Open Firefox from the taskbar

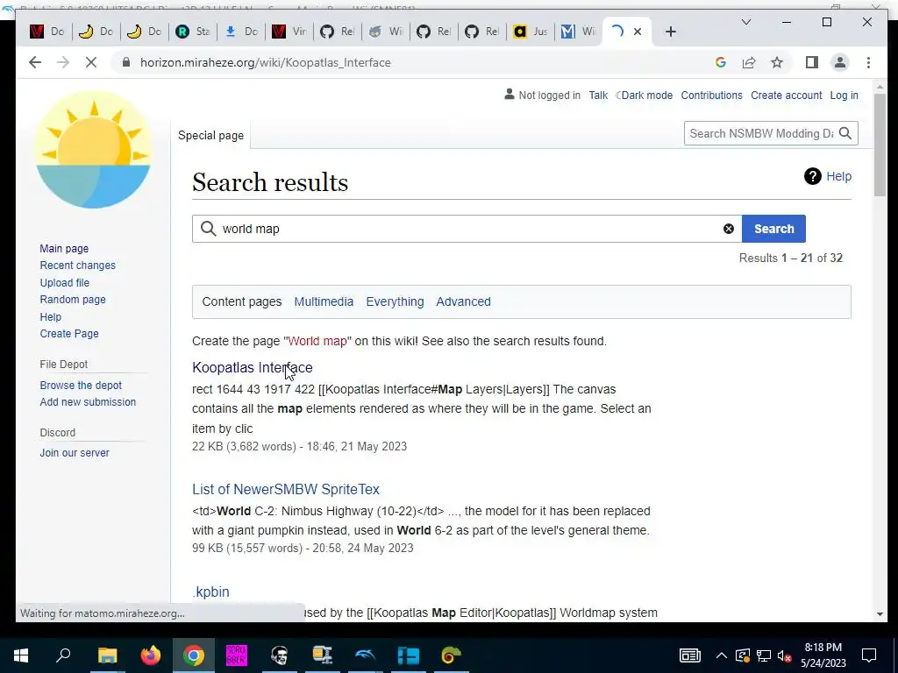pos(151,655)
